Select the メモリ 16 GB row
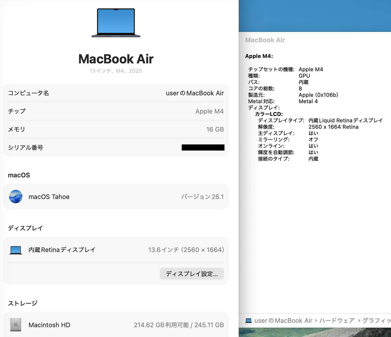 [116, 129]
